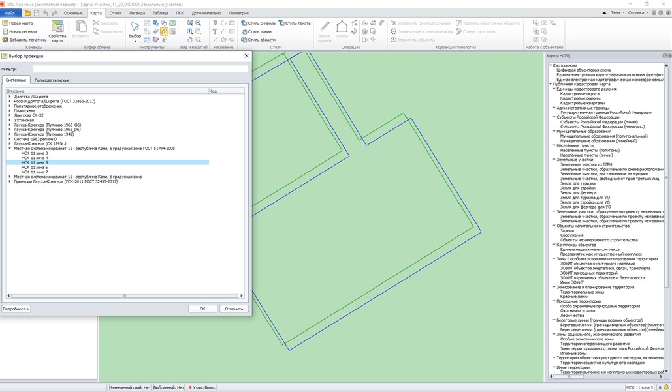Select the МСК 11 зона 3 projection
This screenshot has height=392, width=672.
(35, 153)
